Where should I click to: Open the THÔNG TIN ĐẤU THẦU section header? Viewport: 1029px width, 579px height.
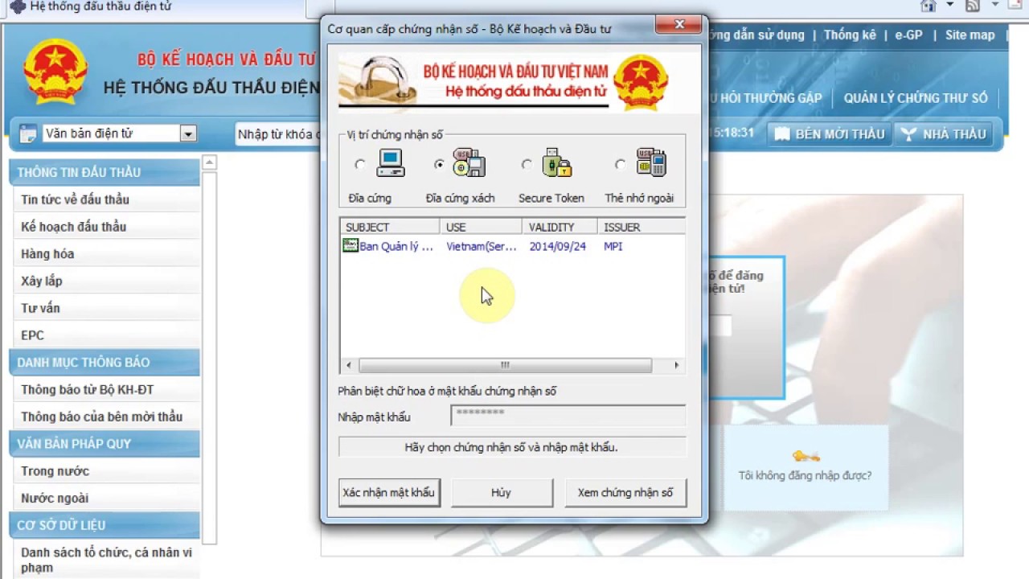tap(105, 172)
